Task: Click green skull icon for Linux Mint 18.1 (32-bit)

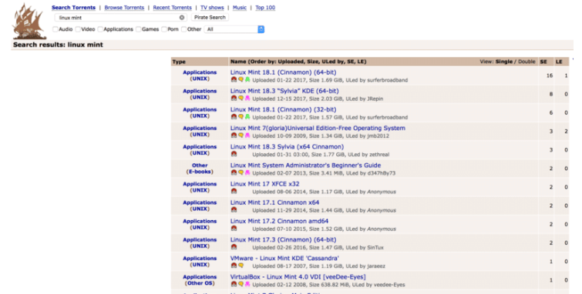Action: point(247,117)
